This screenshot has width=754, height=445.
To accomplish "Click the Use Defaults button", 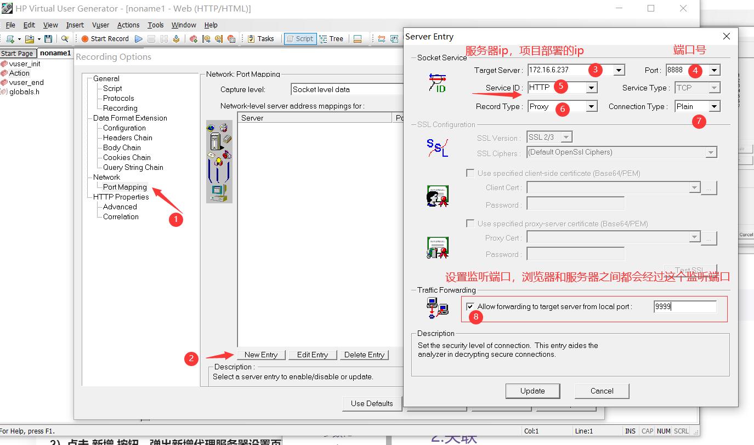I will click(372, 403).
